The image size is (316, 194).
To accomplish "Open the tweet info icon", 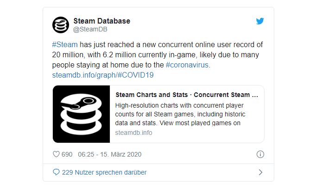I will pos(260,154).
